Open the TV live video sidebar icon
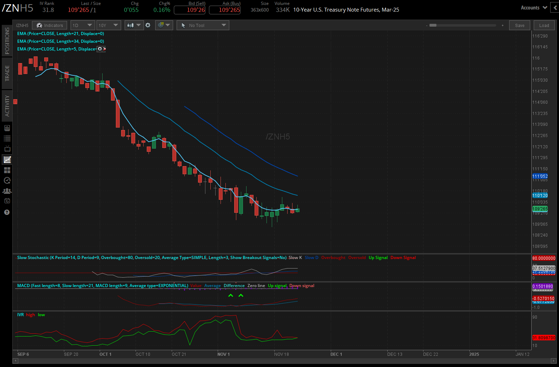This screenshot has height=367, width=559. click(x=7, y=149)
